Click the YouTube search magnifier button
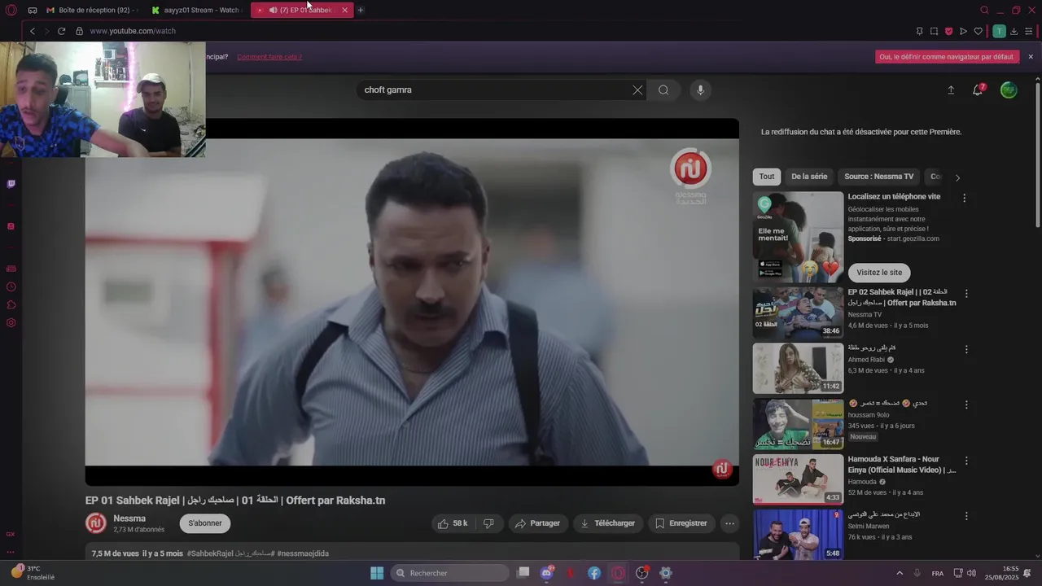 pos(663,90)
